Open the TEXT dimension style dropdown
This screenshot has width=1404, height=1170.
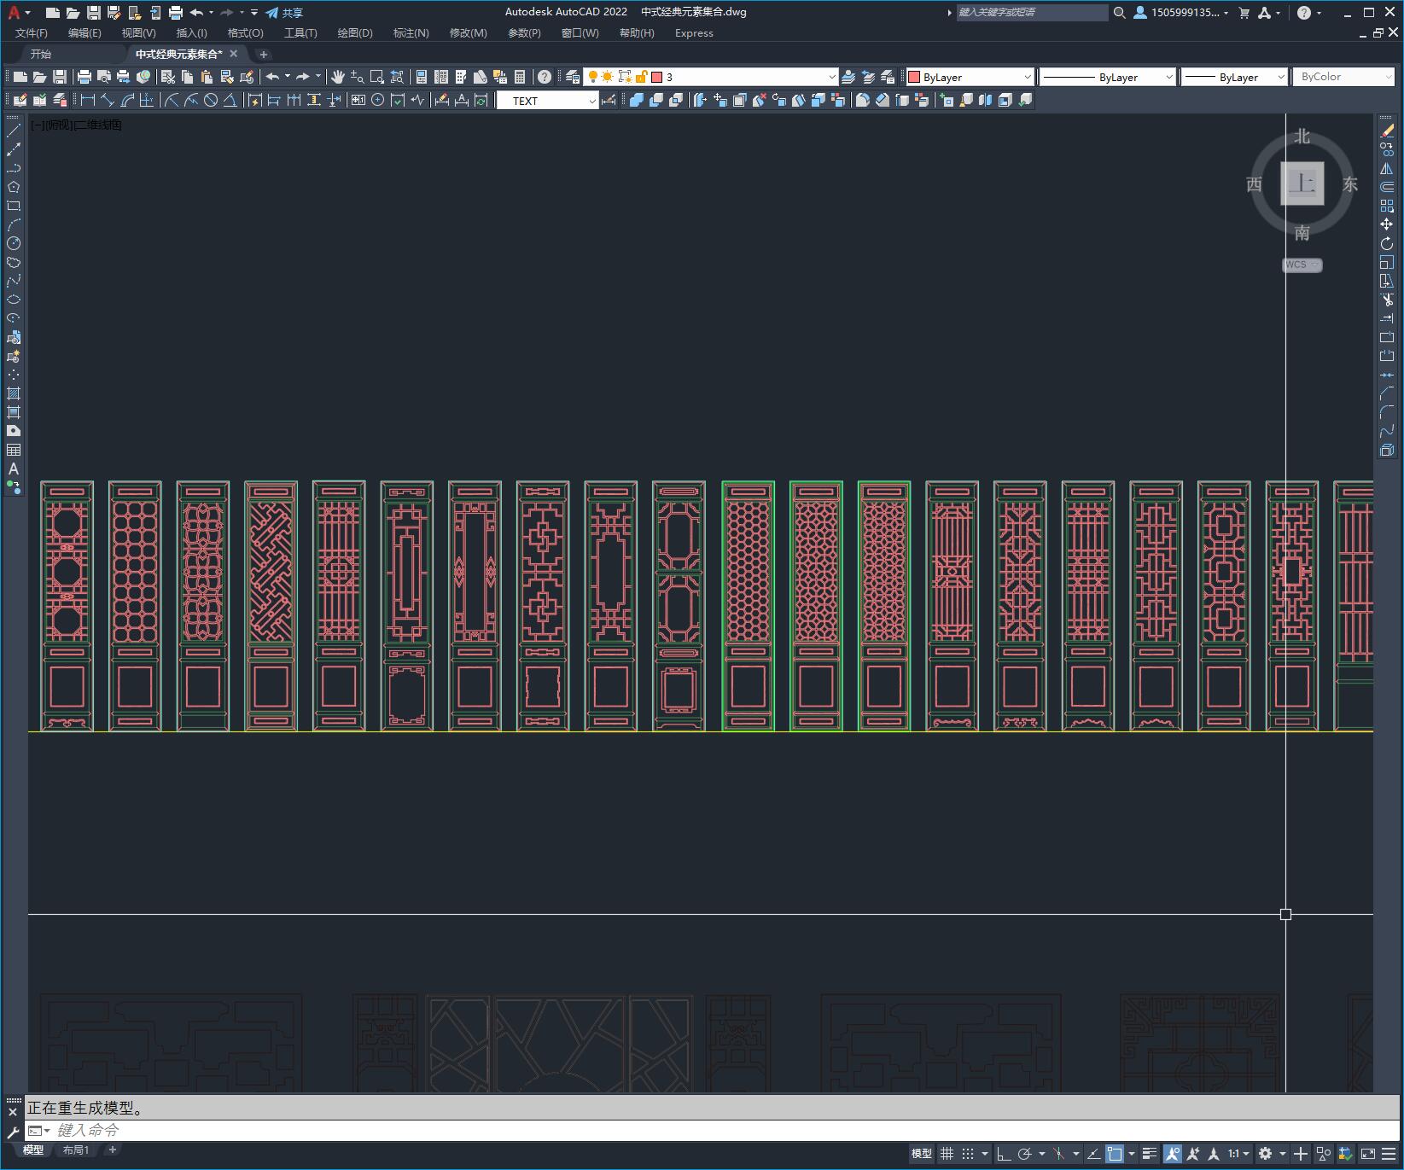pos(547,101)
